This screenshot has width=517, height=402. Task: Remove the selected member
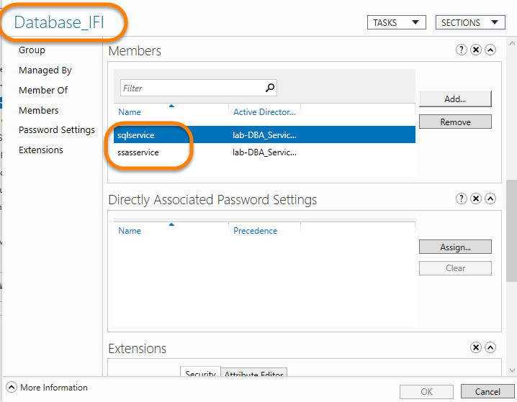coord(455,122)
